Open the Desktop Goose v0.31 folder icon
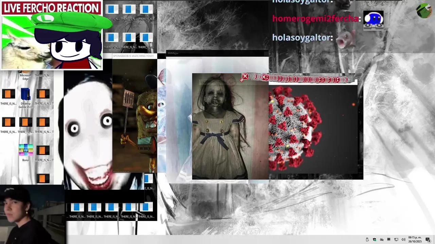435x244 pixels. click(25, 98)
